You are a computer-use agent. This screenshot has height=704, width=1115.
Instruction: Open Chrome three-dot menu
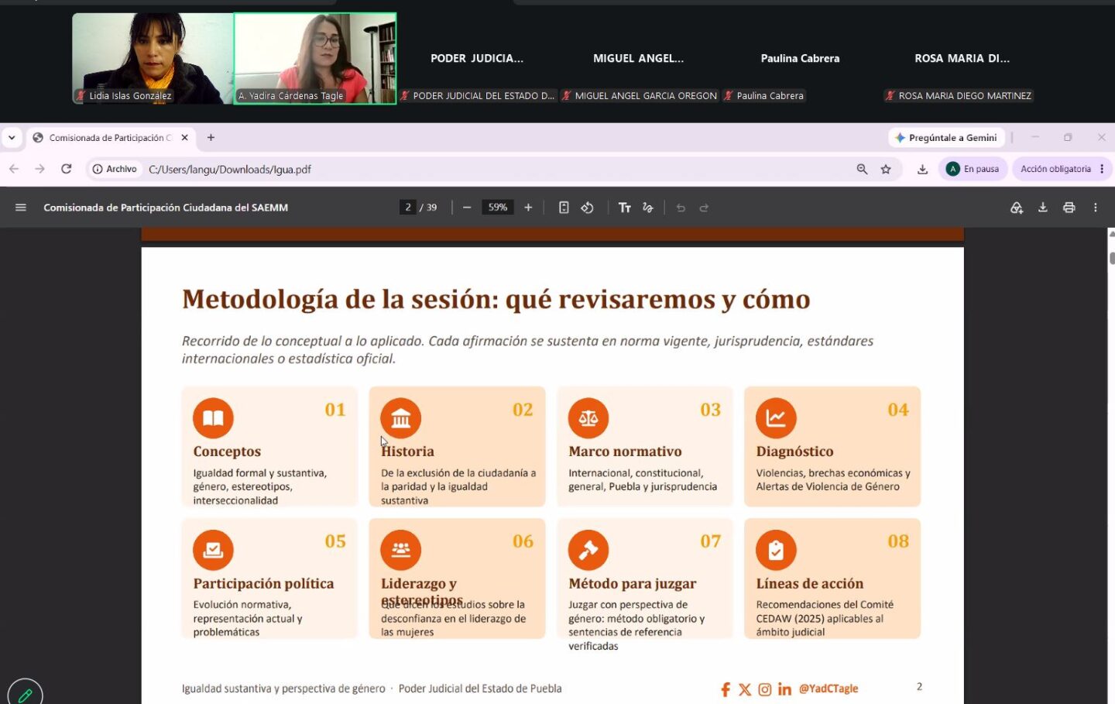(x=1102, y=169)
